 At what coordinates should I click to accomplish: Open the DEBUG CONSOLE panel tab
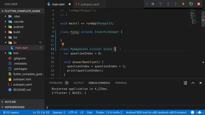99,83
